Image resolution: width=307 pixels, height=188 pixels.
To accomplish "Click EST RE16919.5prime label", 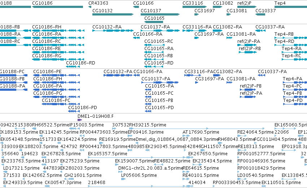I will 117,139.
